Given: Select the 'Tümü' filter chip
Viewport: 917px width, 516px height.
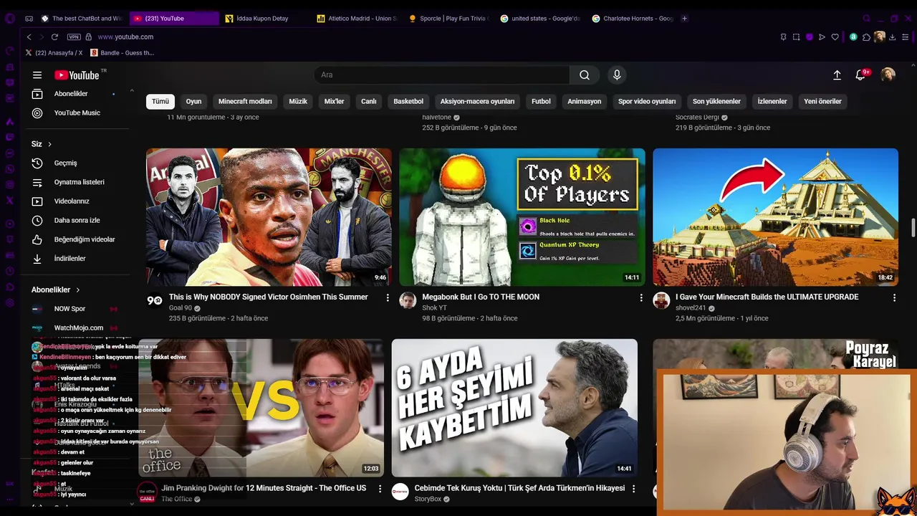Looking at the screenshot, I should [x=160, y=101].
